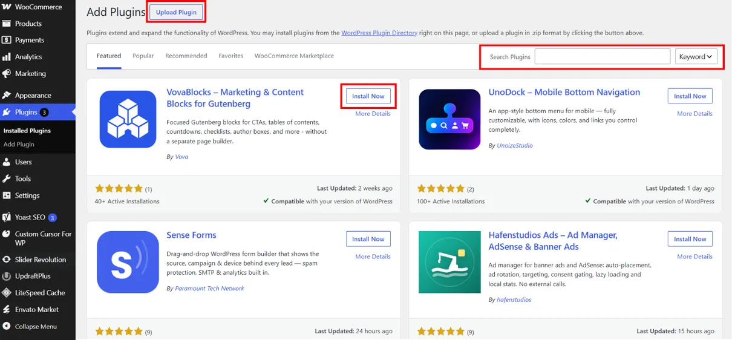Image resolution: width=732 pixels, height=340 pixels.
Task: Click the '100+ Active Installations' text
Action: (451, 201)
